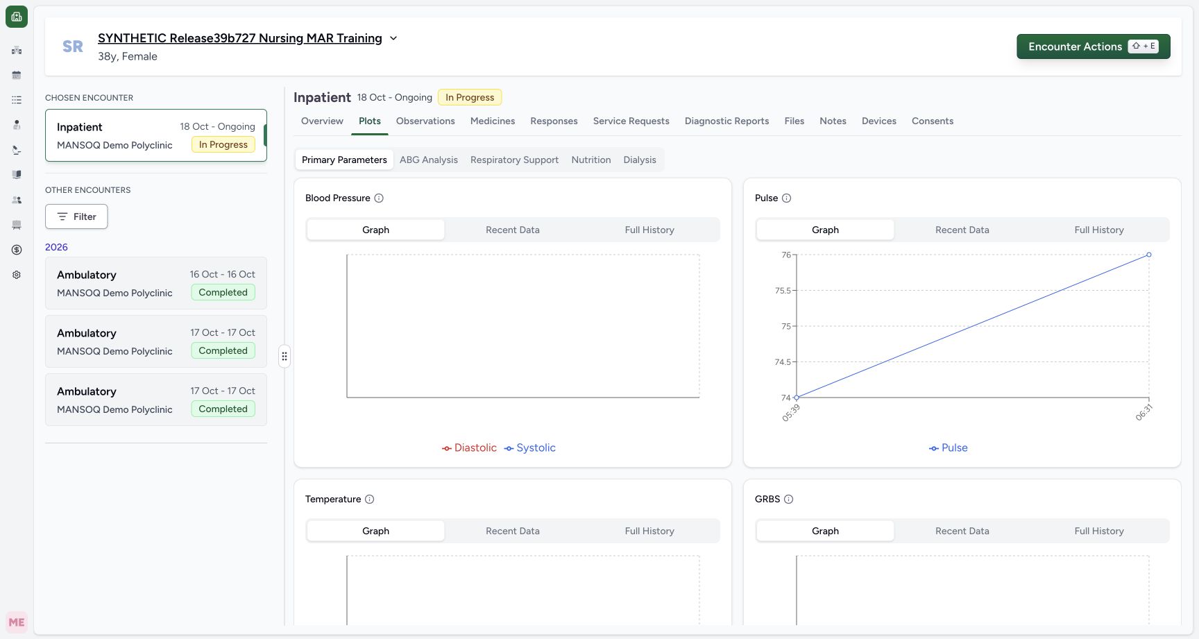
Task: Toggle the Diastolic series in legend
Action: tap(469, 448)
